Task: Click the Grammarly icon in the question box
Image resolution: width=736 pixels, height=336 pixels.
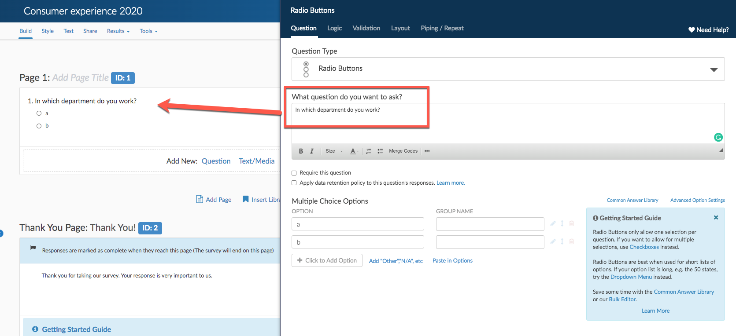Action: (x=718, y=137)
